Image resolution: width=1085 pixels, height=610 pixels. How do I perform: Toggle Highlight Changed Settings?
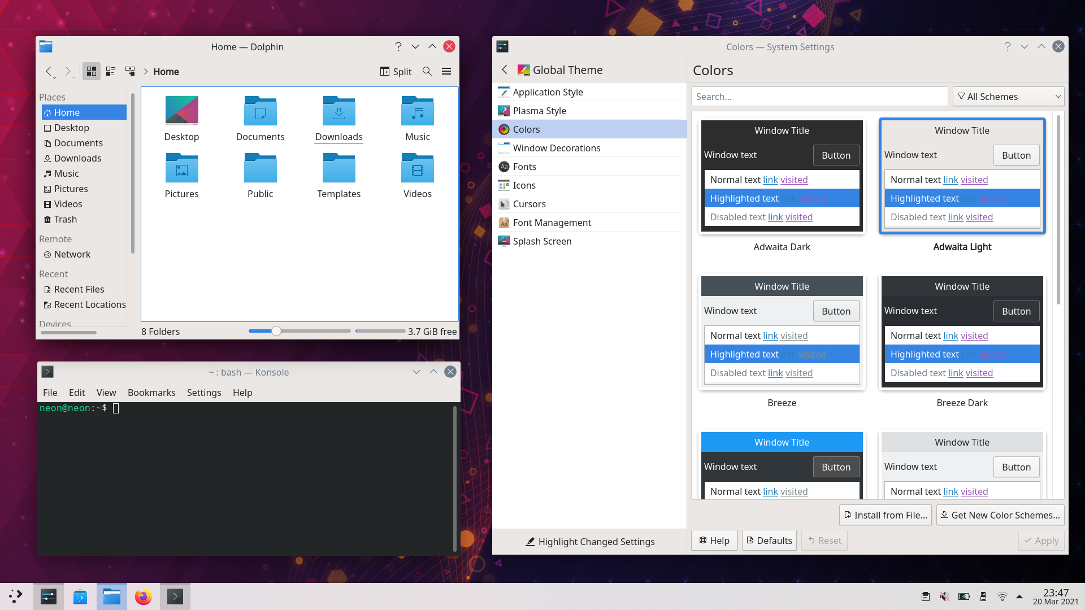tap(589, 542)
